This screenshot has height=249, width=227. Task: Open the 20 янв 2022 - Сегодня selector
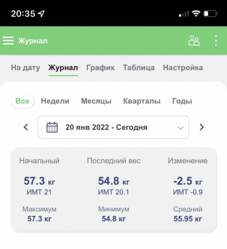click(106, 127)
